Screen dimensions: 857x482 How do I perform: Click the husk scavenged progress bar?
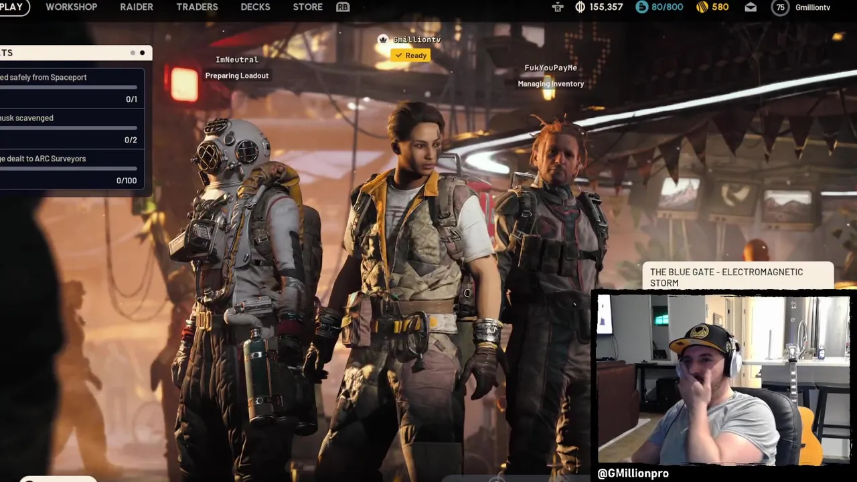click(x=68, y=129)
